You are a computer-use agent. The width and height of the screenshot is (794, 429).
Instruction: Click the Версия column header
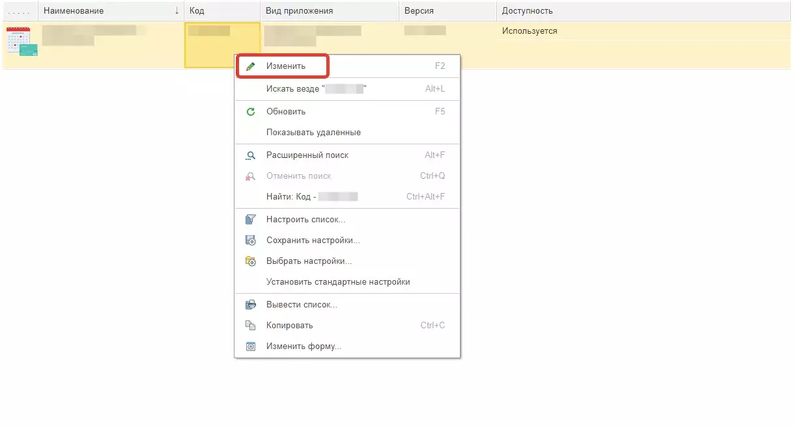coord(447,11)
